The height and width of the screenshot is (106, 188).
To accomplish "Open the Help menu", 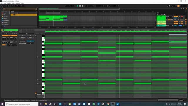I will tap(22, 3).
